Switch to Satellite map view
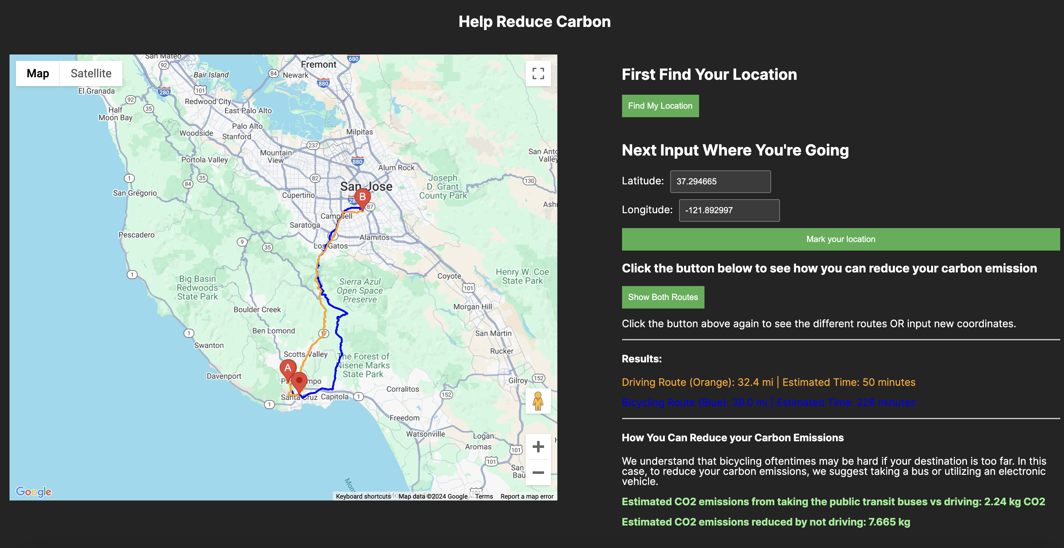The width and height of the screenshot is (1064, 548). click(91, 73)
